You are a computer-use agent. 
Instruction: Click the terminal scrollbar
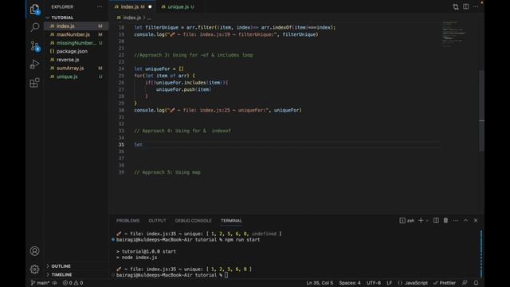point(481,254)
